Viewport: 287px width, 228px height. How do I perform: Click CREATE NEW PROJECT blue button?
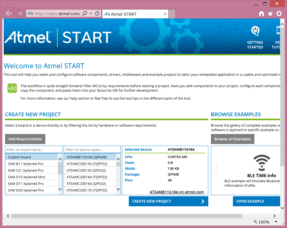168,201
